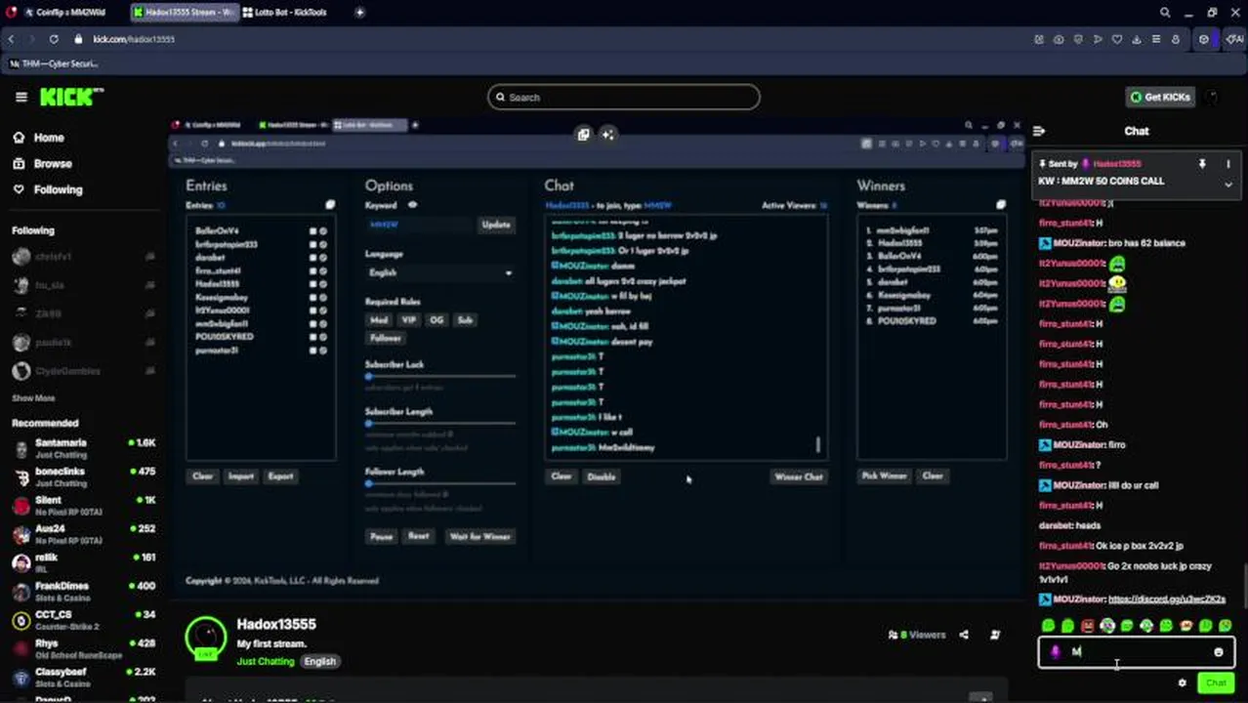Click the Just Chatting category link

pos(265,661)
